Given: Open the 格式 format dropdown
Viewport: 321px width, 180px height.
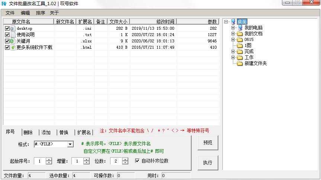Looking at the screenshot, I should click(x=70, y=144).
